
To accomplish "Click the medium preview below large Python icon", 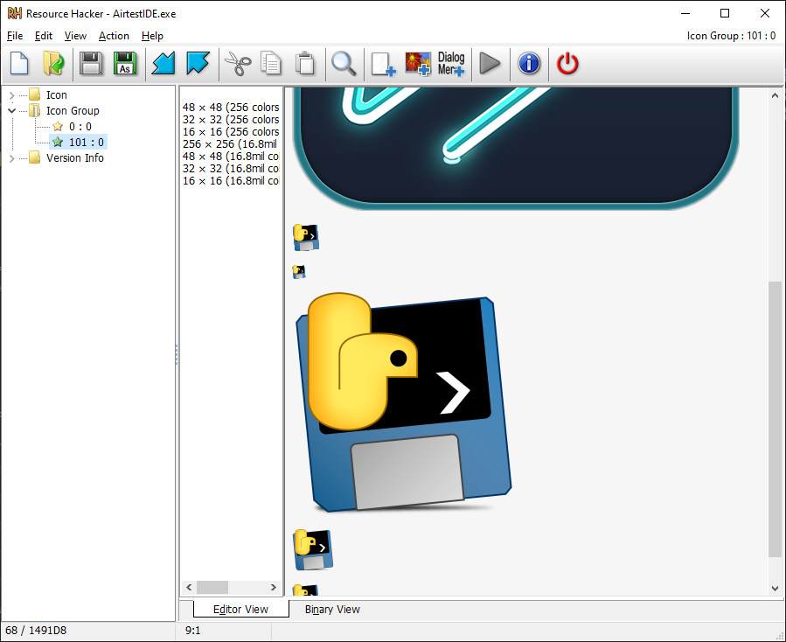I will (x=313, y=549).
